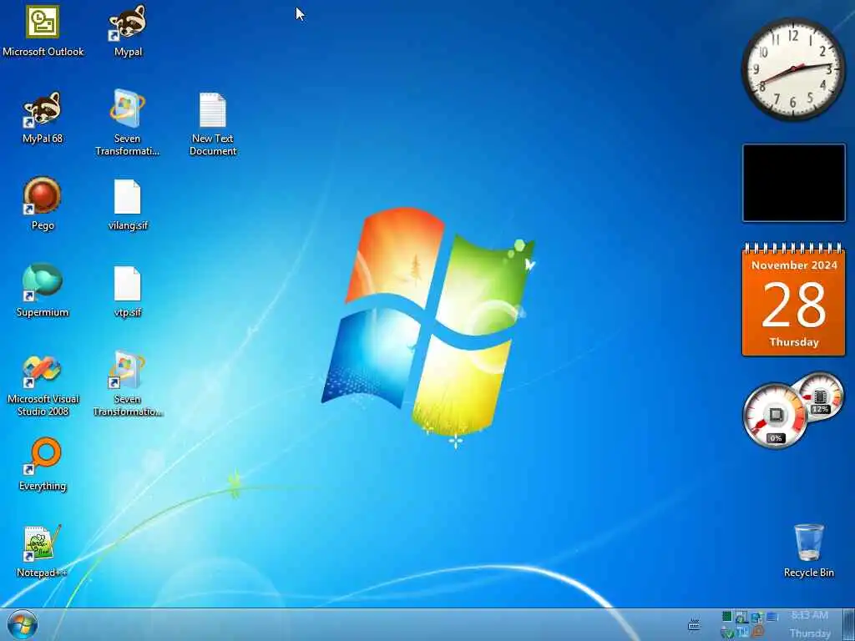Click the touch keyboard icon in taskbar
This screenshot has width=855, height=641.
694,624
